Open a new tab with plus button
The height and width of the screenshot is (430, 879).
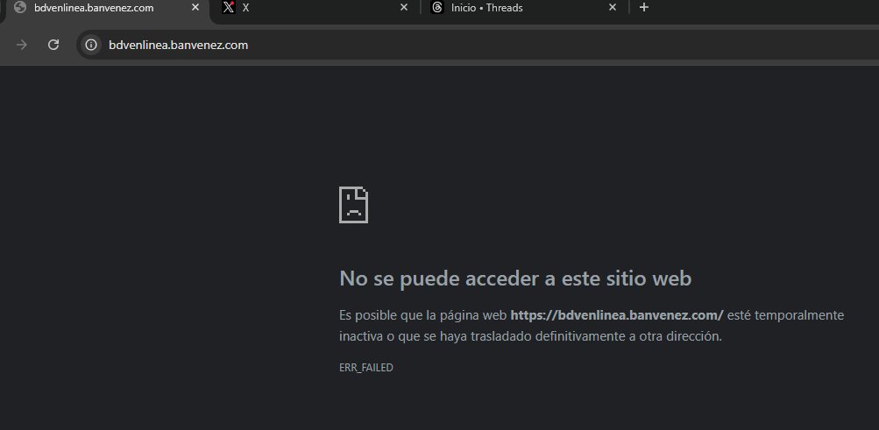pos(644,8)
